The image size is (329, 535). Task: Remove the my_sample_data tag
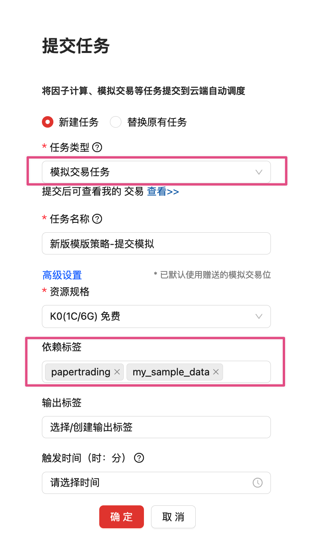point(216,372)
